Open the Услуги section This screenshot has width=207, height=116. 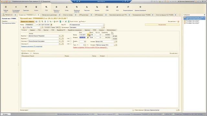click(x=36, y=9)
